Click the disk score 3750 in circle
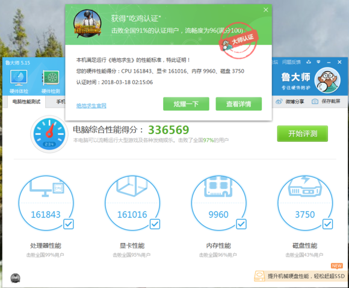349x288 pixels. [304, 215]
